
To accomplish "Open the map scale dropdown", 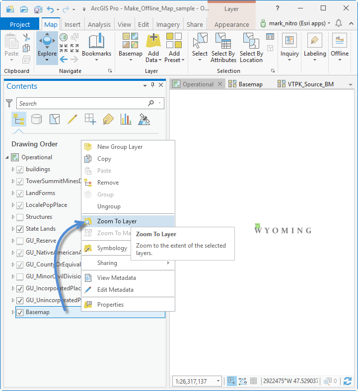I will [x=218, y=381].
